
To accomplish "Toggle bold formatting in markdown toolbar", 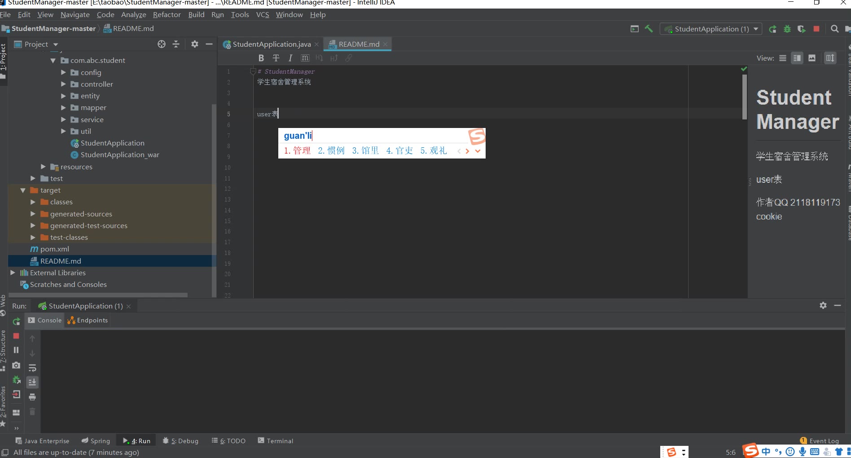I will [261, 58].
